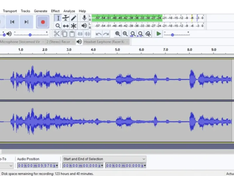Copy selection with the Copy icon
The width and height of the screenshot is (234, 176).
pos(64,34)
